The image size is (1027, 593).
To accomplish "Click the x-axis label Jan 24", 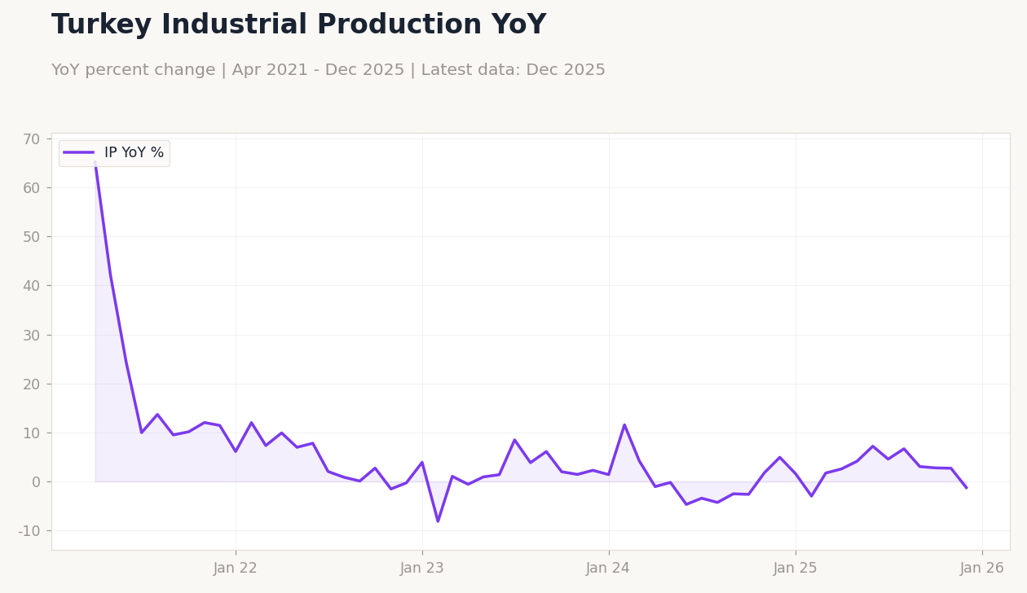I will [608, 569].
